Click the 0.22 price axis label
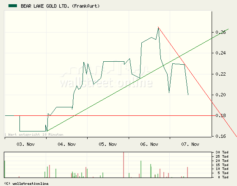Screen dimensions: 237x186 (x=220, y=74)
